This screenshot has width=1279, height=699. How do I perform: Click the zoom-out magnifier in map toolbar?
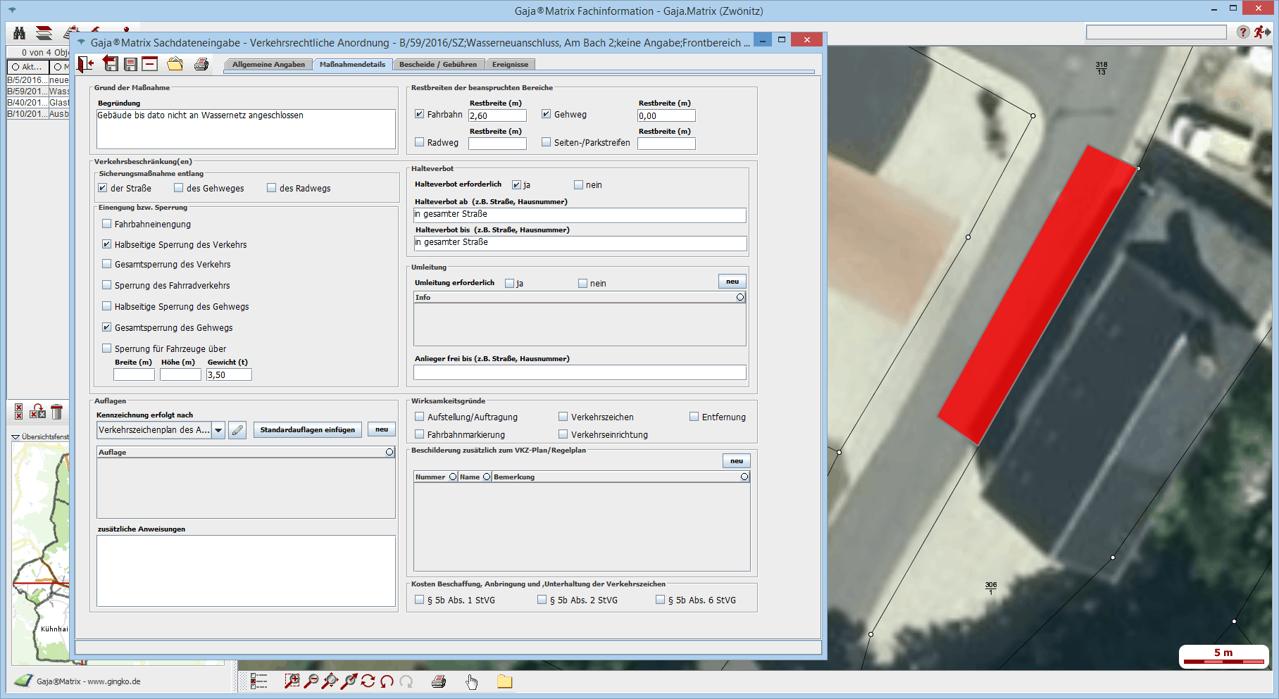point(311,681)
